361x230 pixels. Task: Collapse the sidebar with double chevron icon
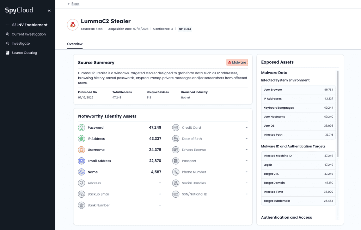pyautogui.click(x=49, y=11)
